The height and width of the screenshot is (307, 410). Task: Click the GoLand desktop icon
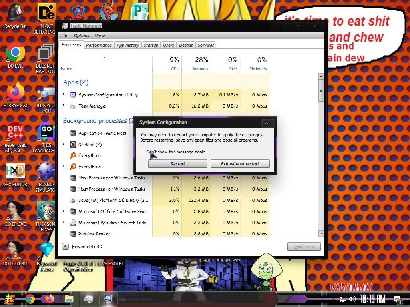(x=46, y=138)
